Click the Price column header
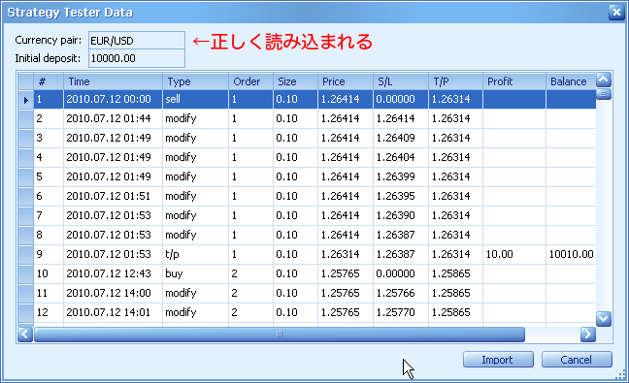This screenshot has height=383, width=629. point(346,81)
